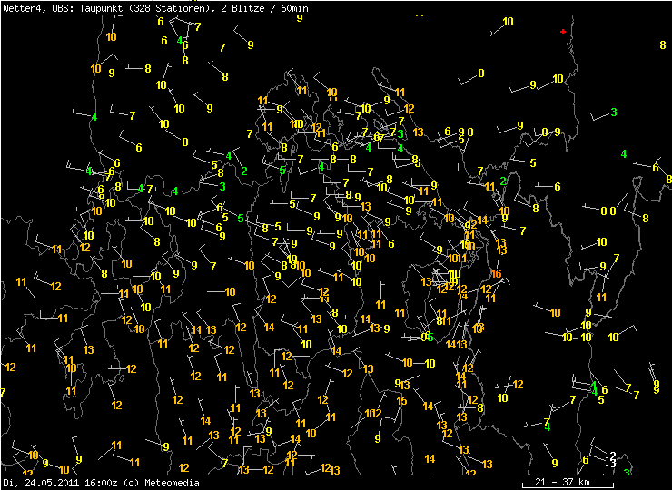Click the white negative value -2
The height and width of the screenshot is (490, 672).
[x=611, y=456]
